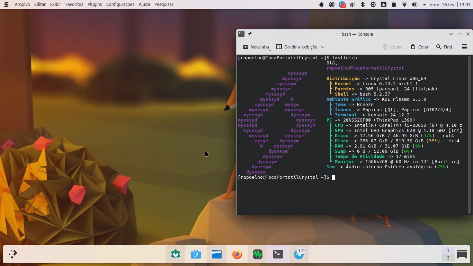Expand hidden system tray icons arrow
Viewport: 473px width, 266px height.
tap(425, 5)
